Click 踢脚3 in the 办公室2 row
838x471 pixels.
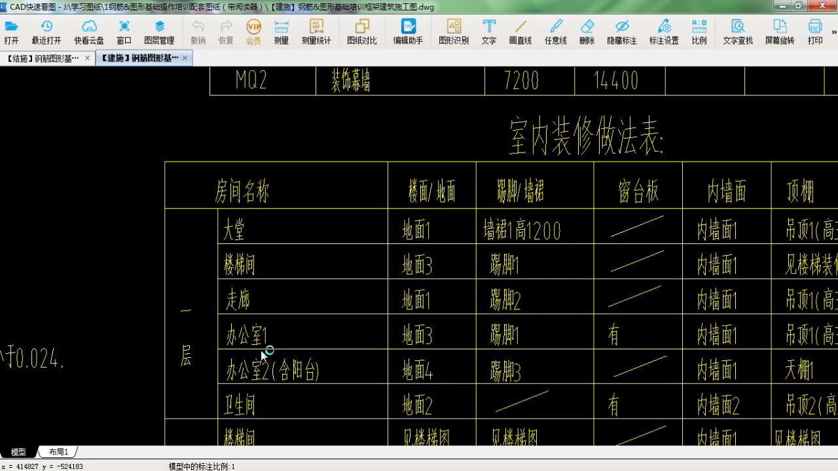click(x=505, y=371)
